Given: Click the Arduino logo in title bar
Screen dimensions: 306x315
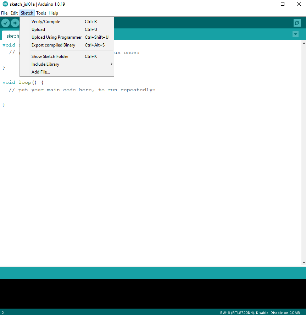Looking at the screenshot, I should coord(5,4).
